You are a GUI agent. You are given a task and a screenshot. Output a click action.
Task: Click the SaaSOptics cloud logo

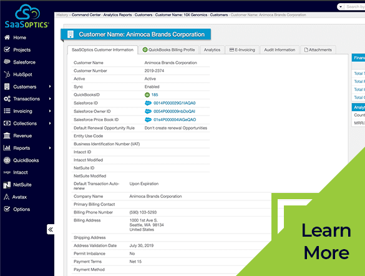[27, 16]
